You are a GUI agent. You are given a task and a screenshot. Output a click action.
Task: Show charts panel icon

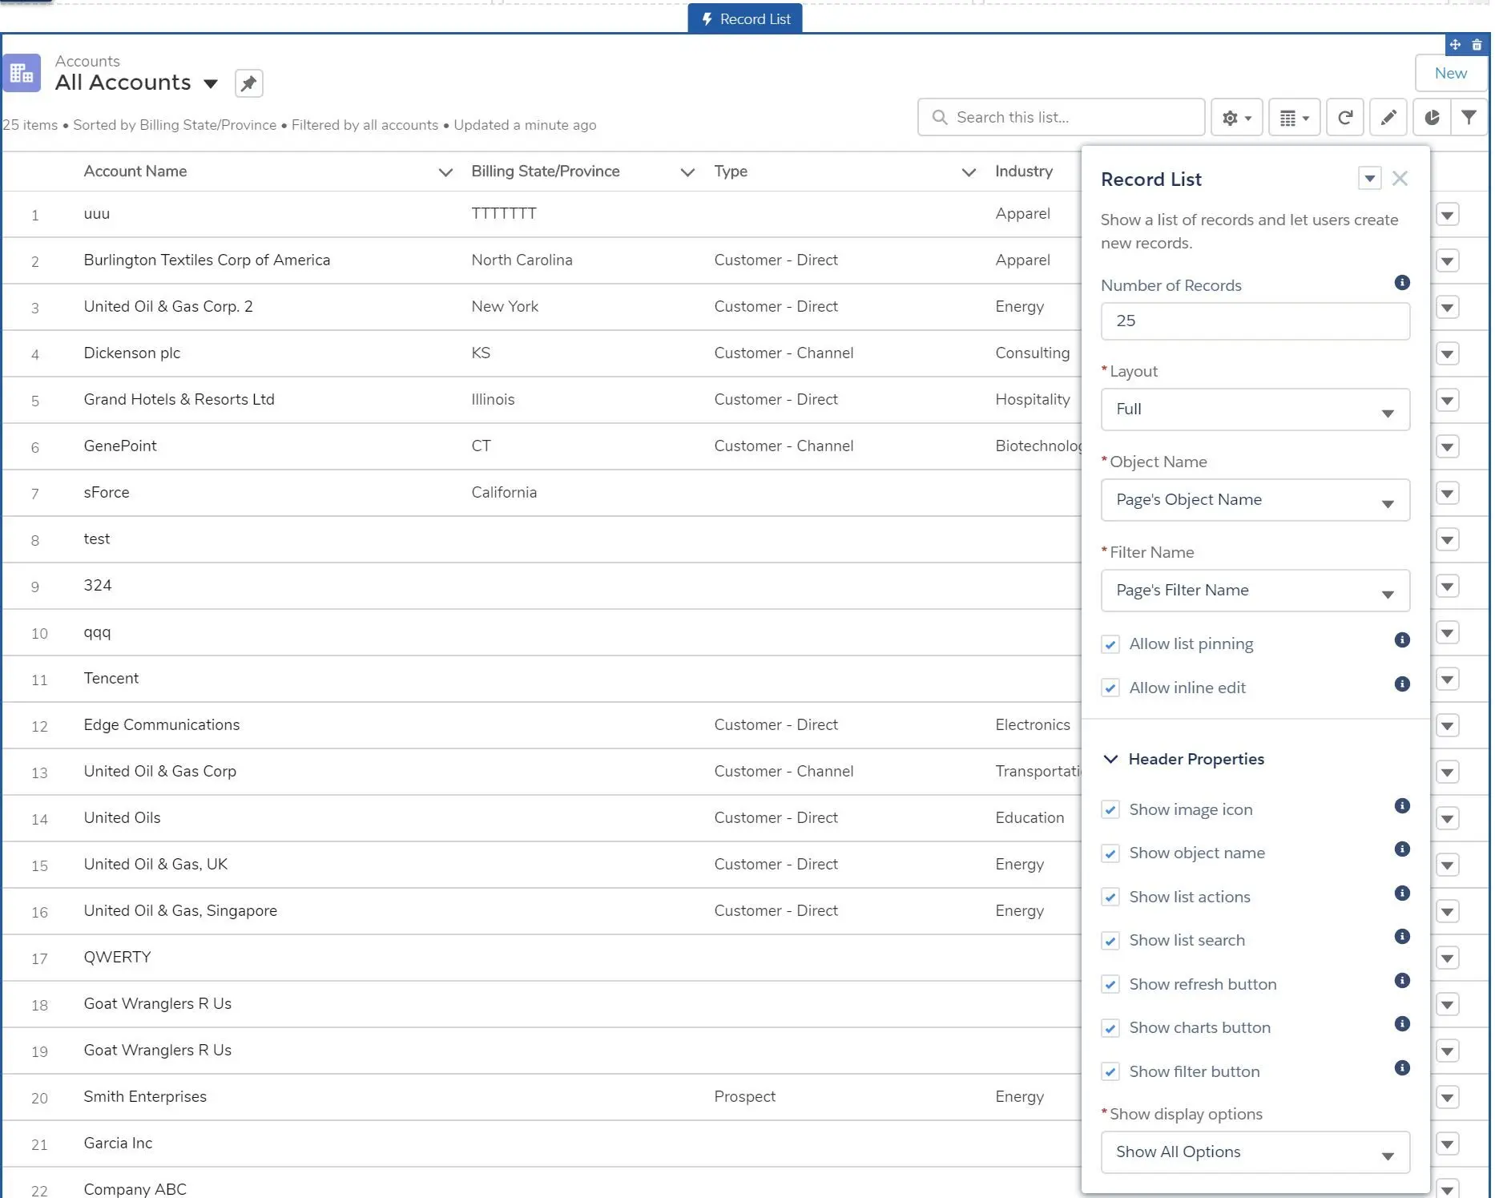coord(1432,118)
